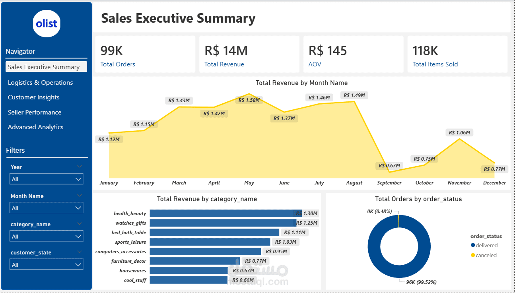This screenshot has width=515, height=293.
Task: Open the Month Name dropdown
Action: pos(46,208)
